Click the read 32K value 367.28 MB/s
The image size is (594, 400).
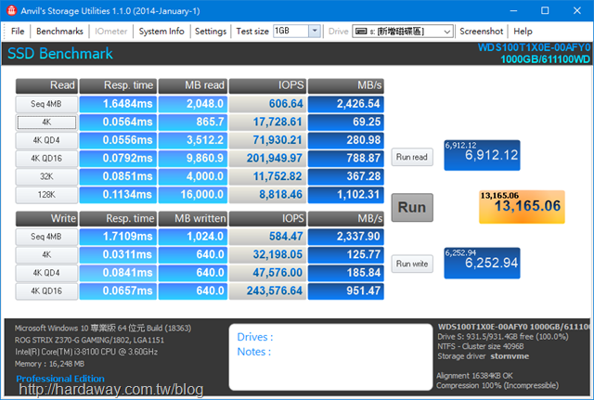pos(345,176)
